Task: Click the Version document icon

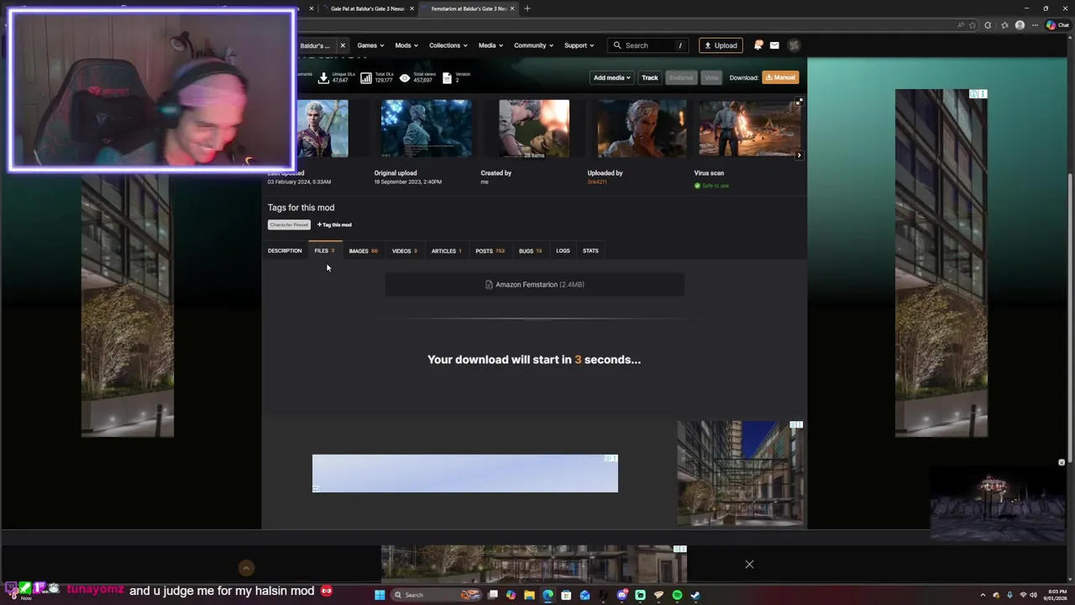Action: click(447, 78)
